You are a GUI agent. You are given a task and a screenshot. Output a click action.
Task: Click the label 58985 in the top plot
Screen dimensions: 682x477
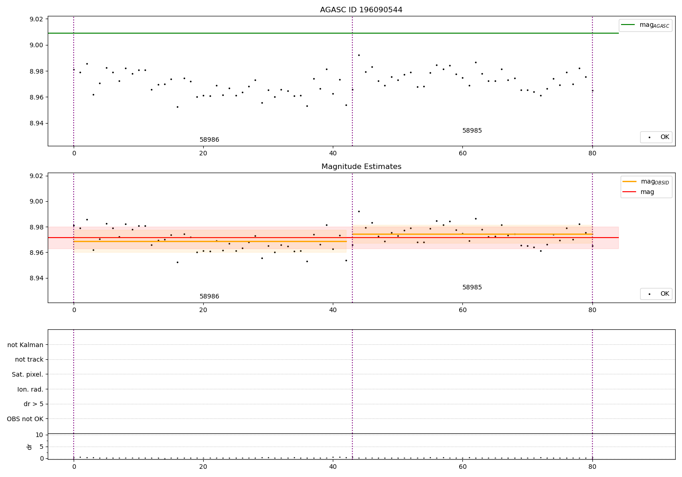pyautogui.click(x=472, y=130)
